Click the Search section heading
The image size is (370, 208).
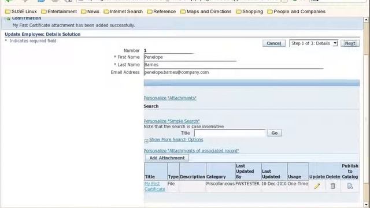point(151,106)
